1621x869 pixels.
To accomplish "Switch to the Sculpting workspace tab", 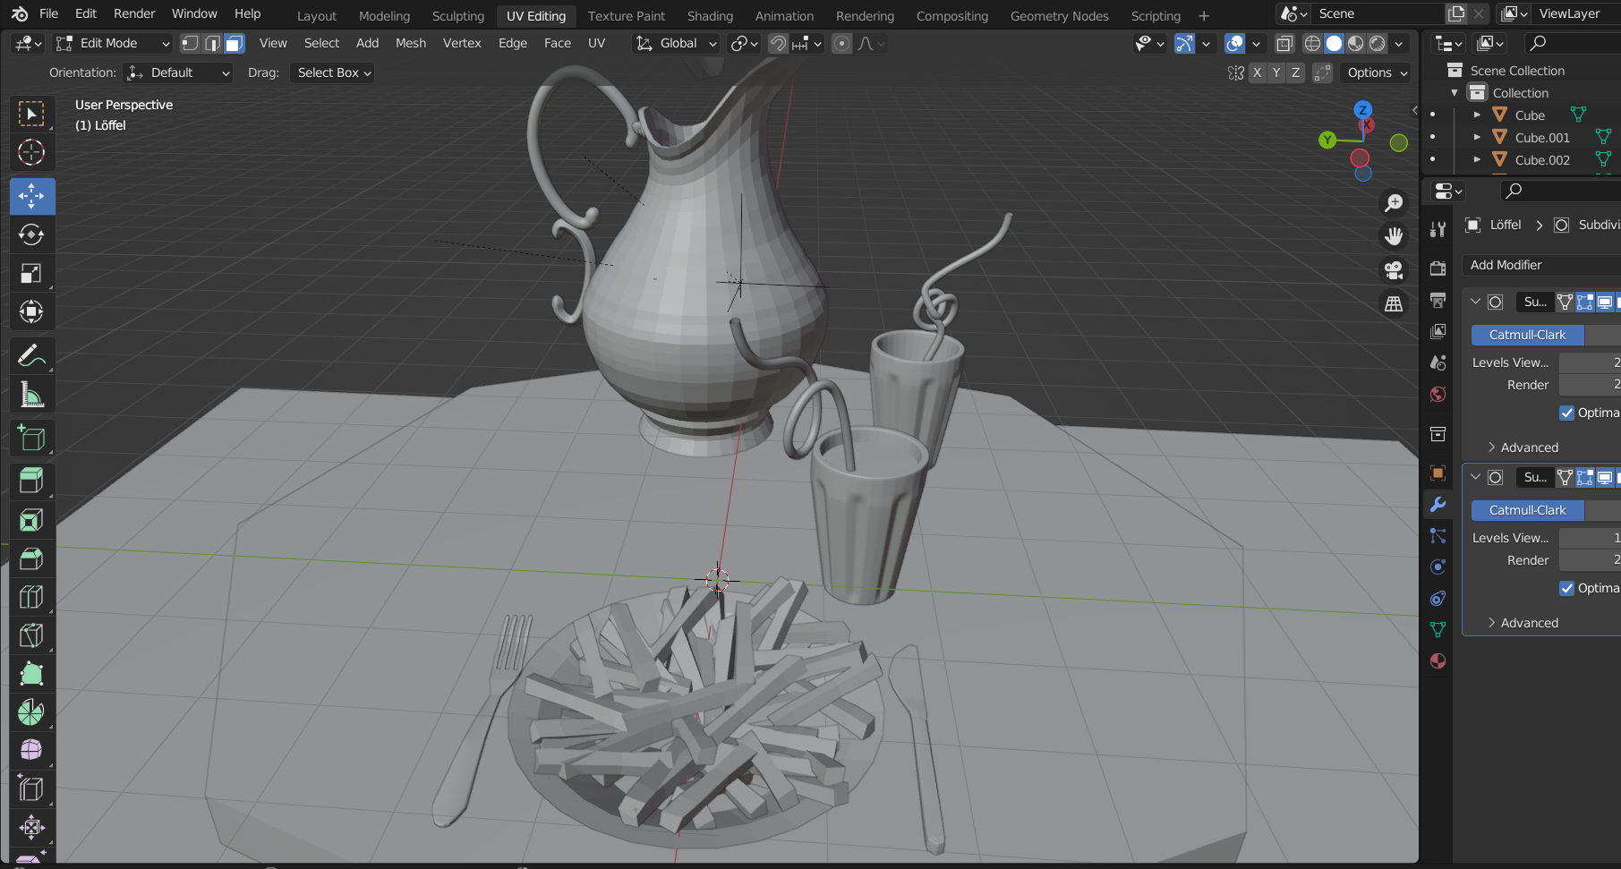I will 457,16.
